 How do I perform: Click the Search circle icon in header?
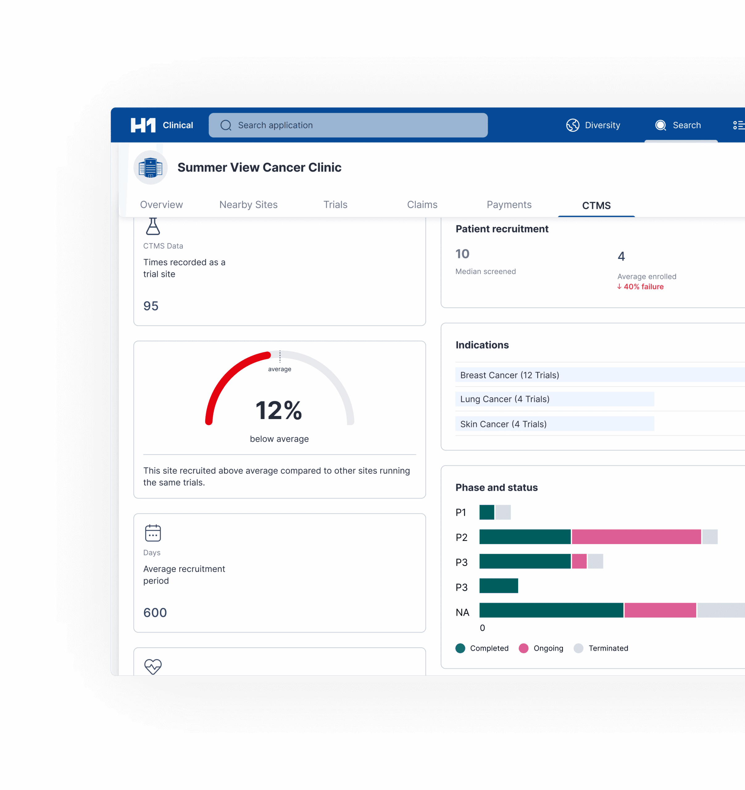660,125
